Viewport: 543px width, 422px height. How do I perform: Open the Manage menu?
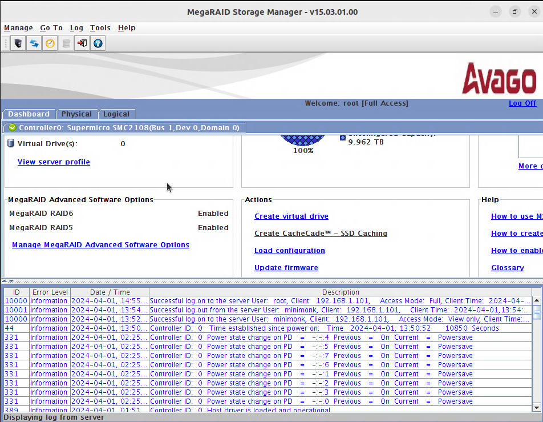pyautogui.click(x=18, y=28)
